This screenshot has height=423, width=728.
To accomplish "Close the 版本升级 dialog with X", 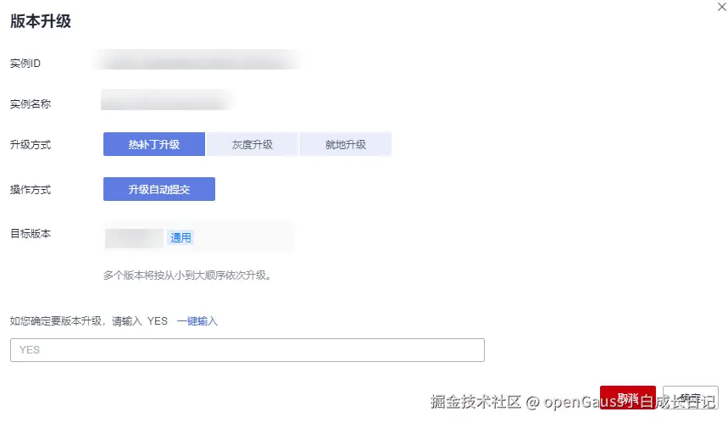I will pos(721,7).
